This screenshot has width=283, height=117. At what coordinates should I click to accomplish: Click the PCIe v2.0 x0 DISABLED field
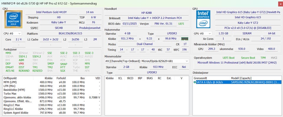coord(248,28)
